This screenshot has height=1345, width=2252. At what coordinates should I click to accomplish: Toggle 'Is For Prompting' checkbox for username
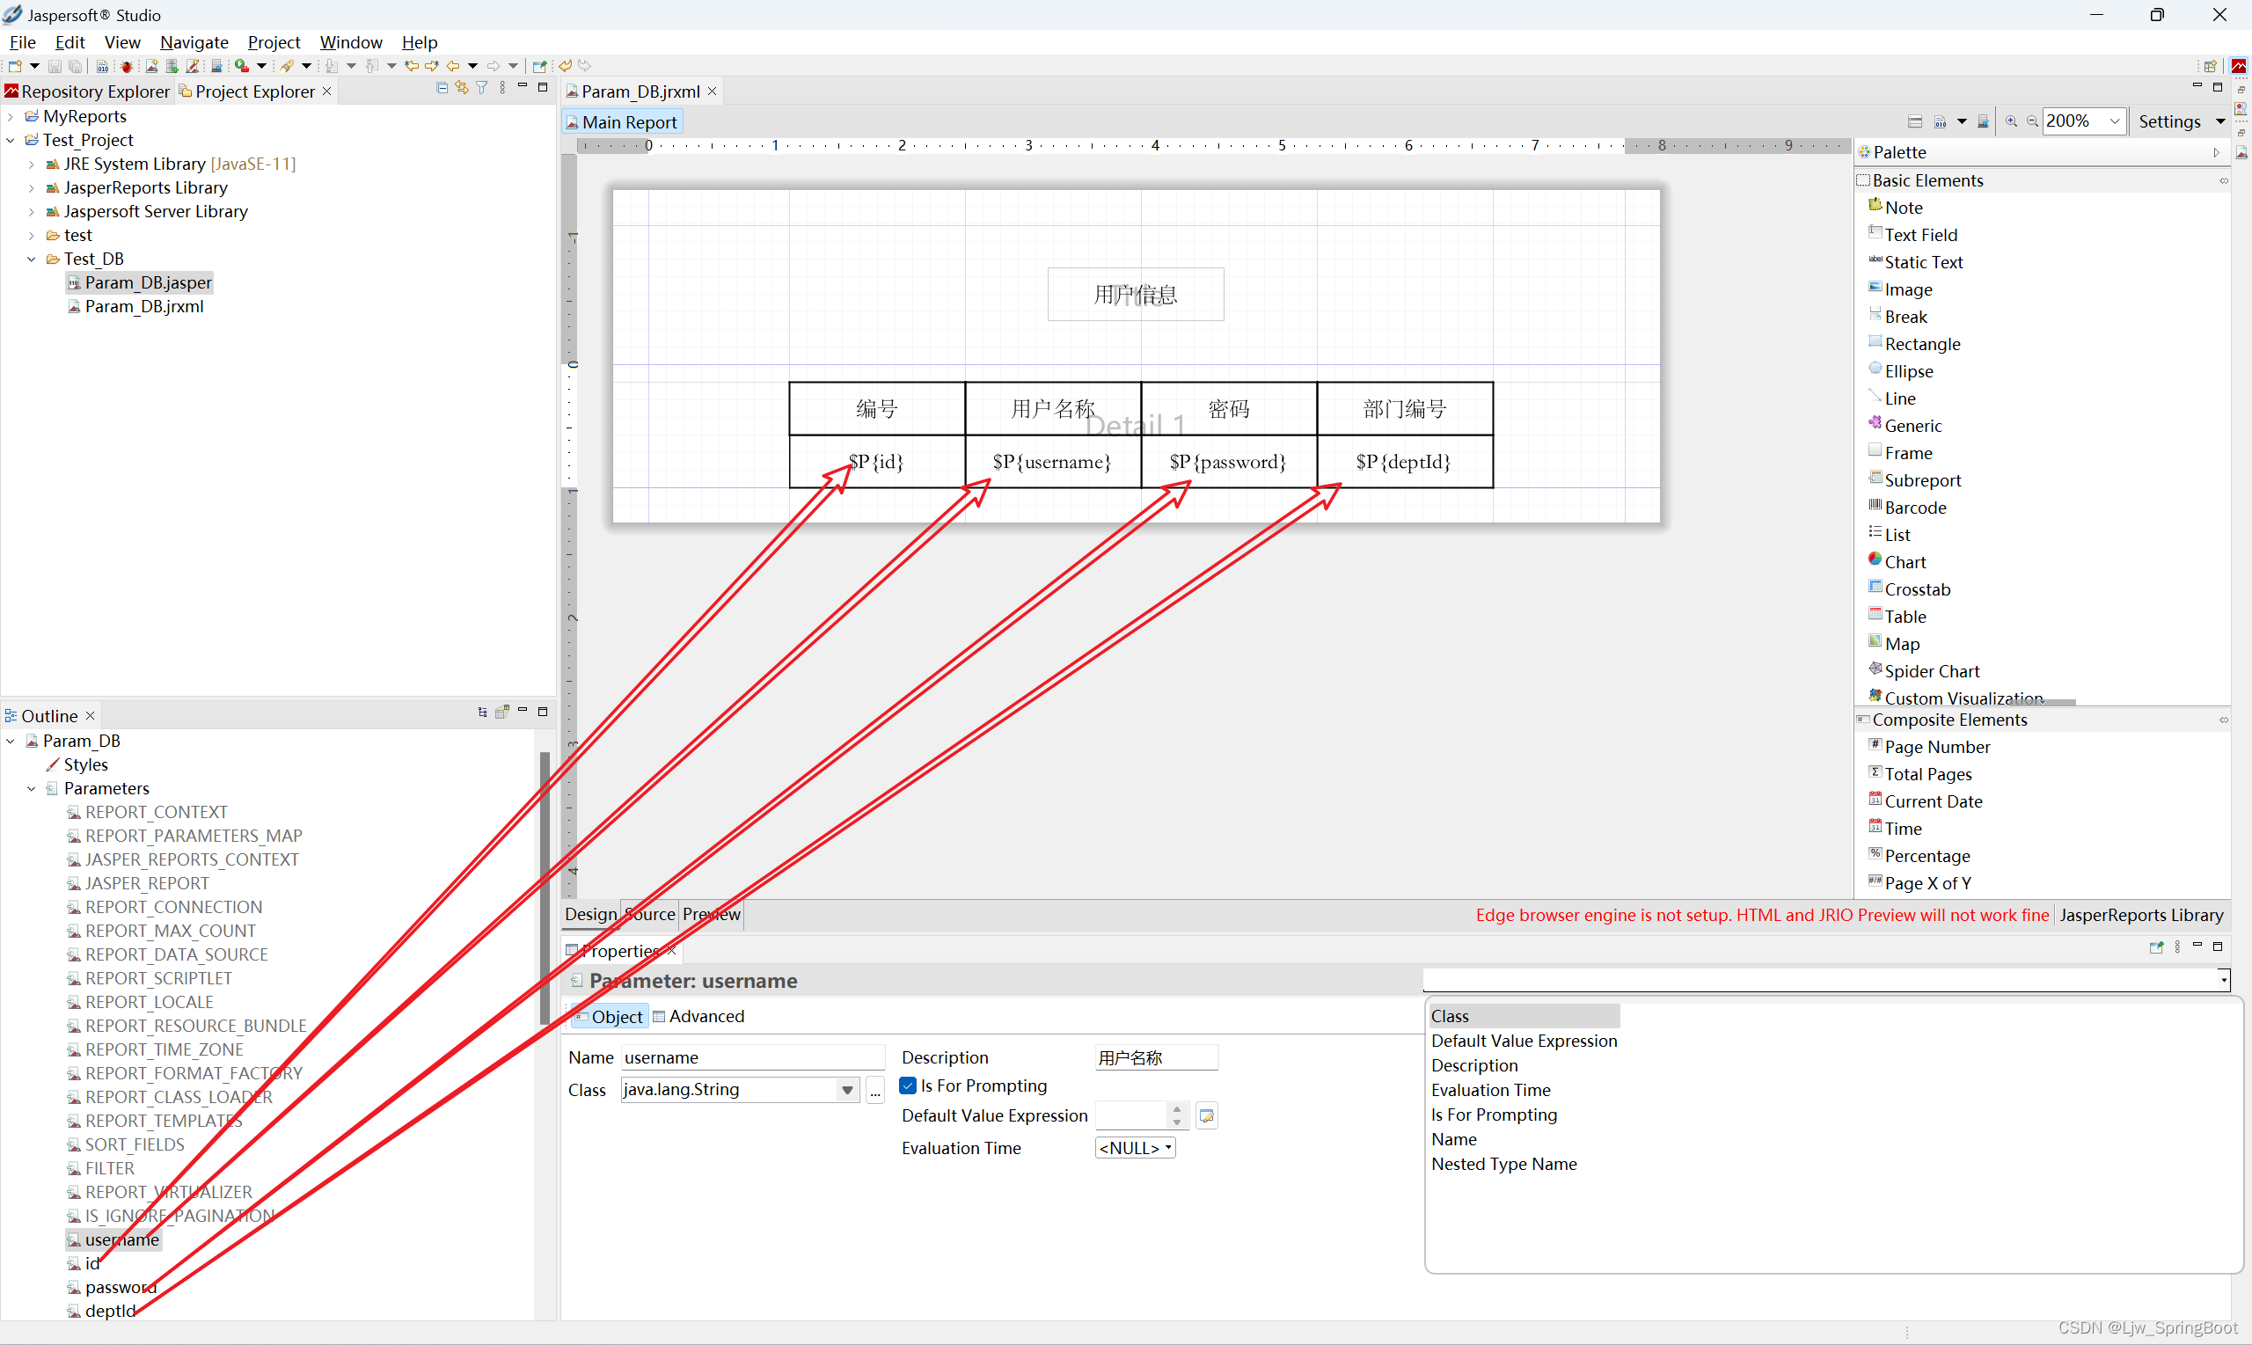pos(906,1086)
